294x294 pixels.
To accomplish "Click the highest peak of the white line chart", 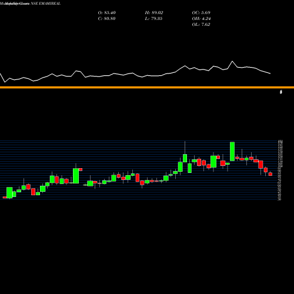I will click(232, 62).
